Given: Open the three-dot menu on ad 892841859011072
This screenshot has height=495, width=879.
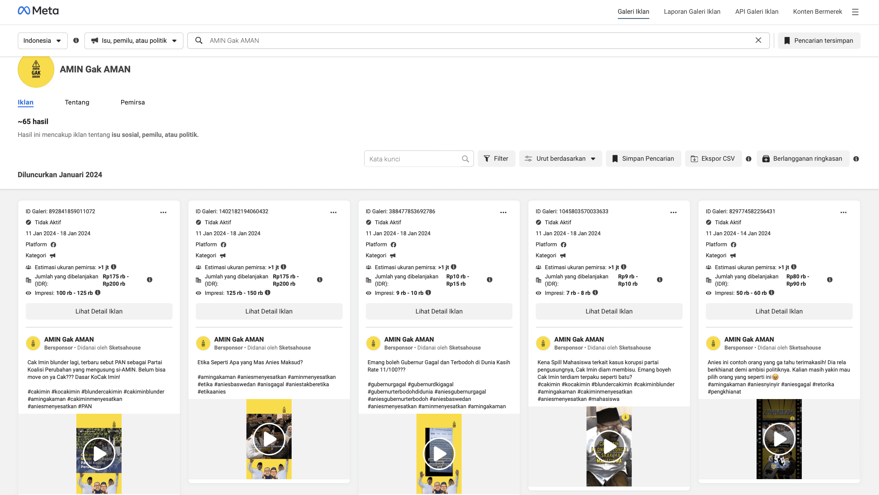Looking at the screenshot, I should 163,212.
